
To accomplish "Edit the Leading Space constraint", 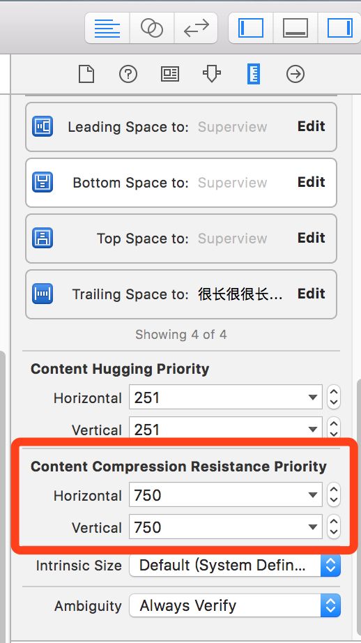I will 312,126.
